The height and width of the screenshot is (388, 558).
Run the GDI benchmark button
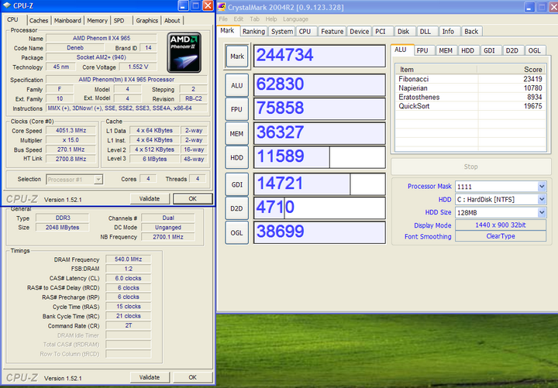tap(236, 184)
